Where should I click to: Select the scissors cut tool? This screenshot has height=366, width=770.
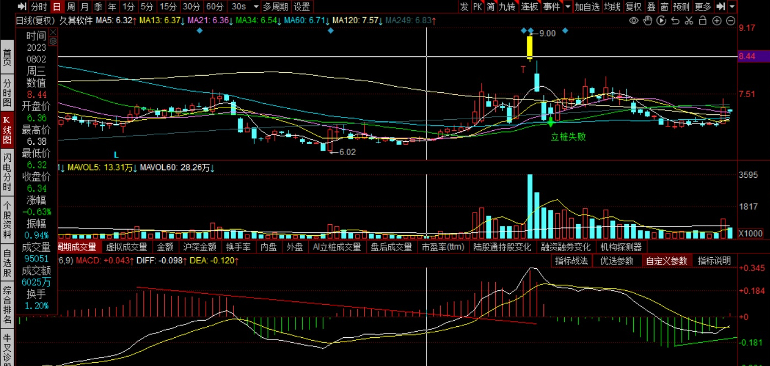[689, 20]
